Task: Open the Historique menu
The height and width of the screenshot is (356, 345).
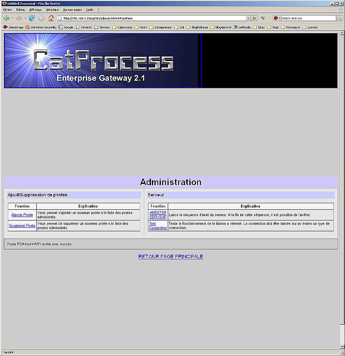Action: click(53, 10)
